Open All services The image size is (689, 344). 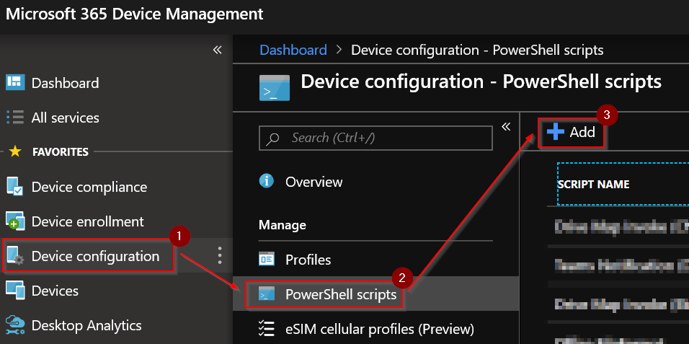coord(65,118)
